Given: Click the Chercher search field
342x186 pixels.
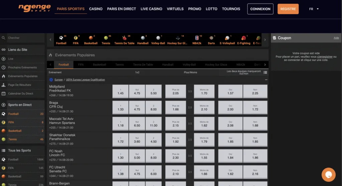Looking at the screenshot, I should click(x=26, y=38).
